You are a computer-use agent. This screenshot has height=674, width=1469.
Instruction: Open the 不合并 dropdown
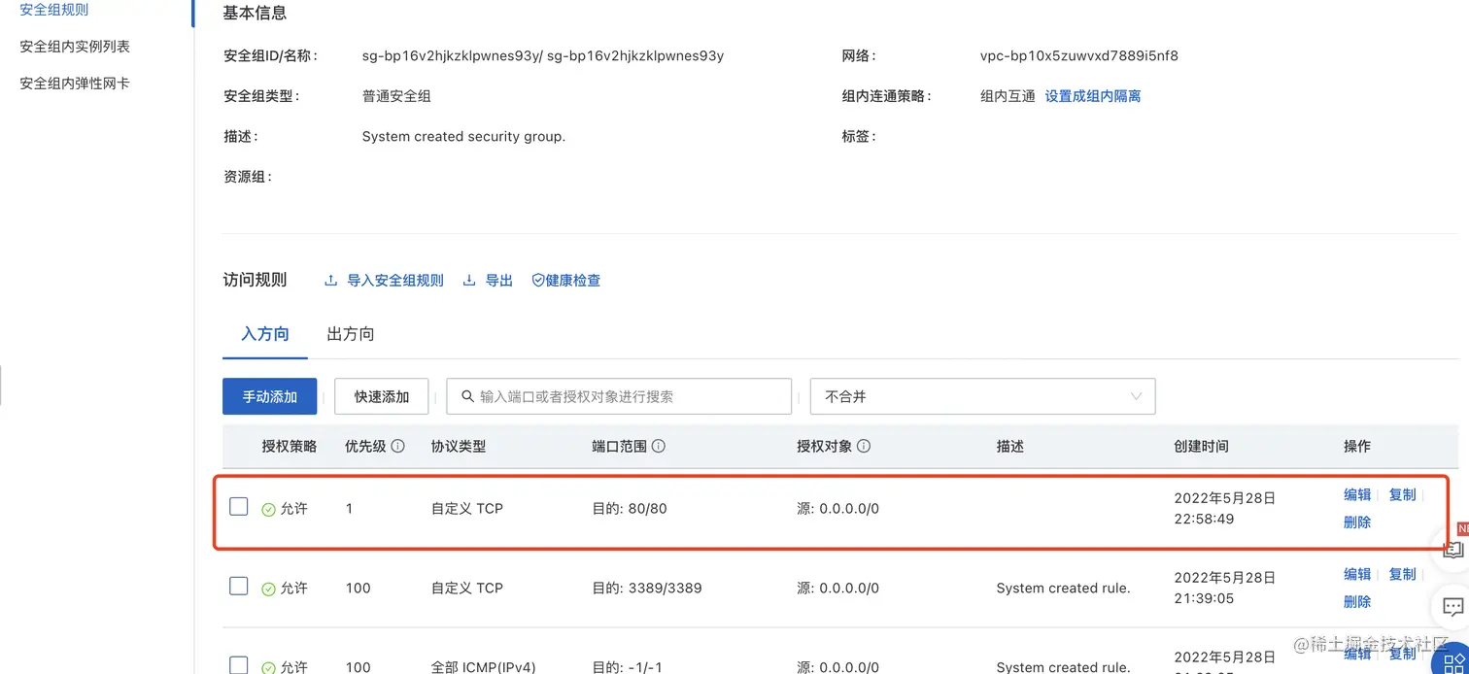pos(982,396)
